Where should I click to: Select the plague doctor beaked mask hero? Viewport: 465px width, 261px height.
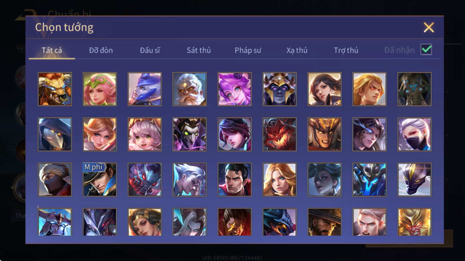click(55, 134)
